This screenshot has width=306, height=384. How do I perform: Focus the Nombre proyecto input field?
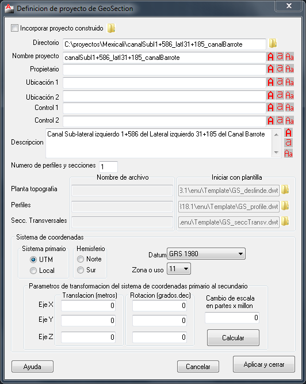pos(165,58)
